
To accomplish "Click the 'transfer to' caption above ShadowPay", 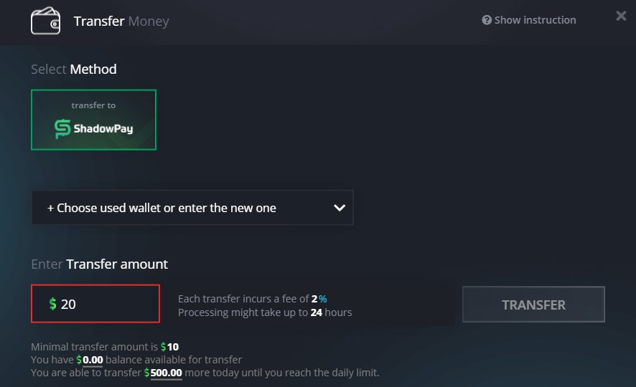I will pos(93,105).
